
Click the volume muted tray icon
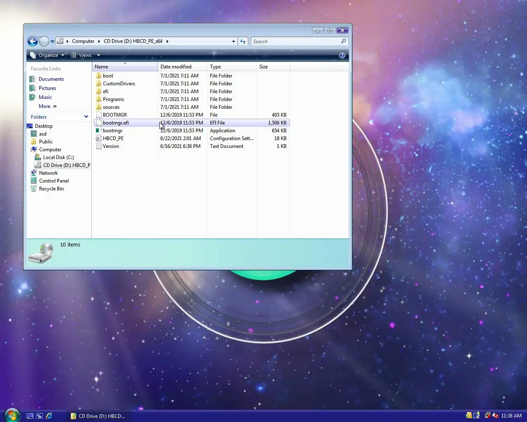click(x=495, y=416)
